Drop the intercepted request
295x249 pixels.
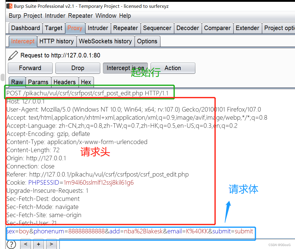click(78, 68)
